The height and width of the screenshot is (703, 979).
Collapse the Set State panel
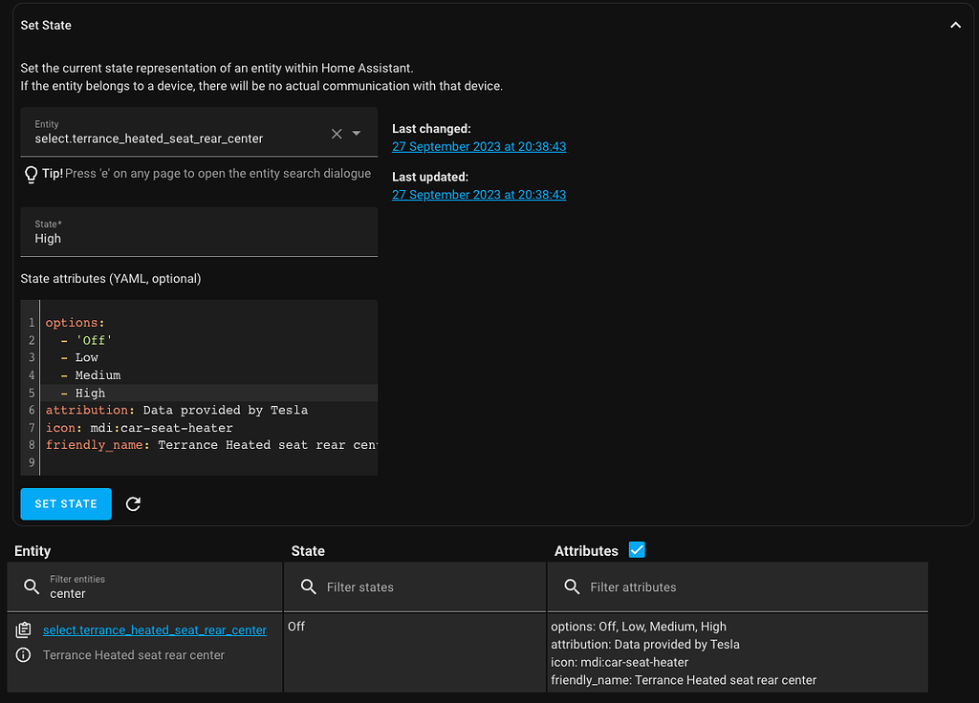point(956,26)
